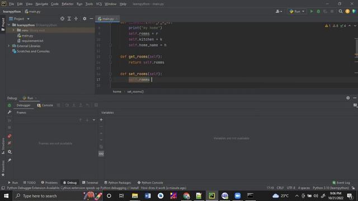The height and width of the screenshot is (201, 358).
Task: Open the File menu
Action: [11, 4]
